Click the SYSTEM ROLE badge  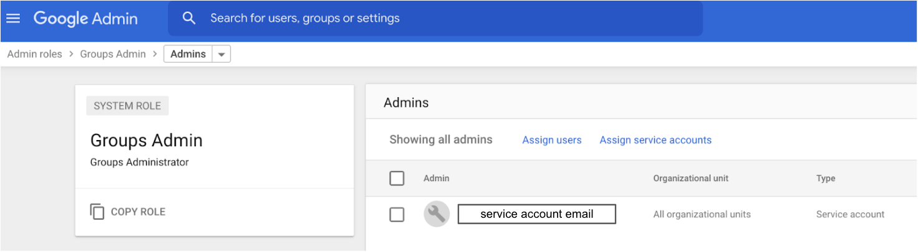tap(127, 106)
